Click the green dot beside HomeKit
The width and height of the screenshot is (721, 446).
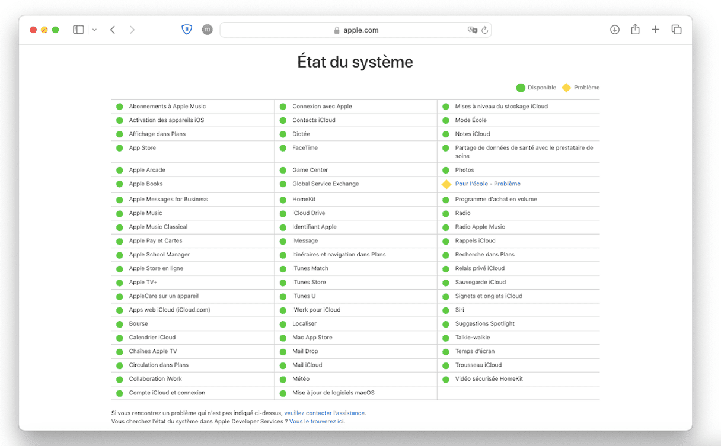[282, 200]
